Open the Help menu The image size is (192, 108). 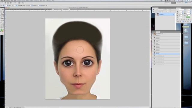coord(53,1)
